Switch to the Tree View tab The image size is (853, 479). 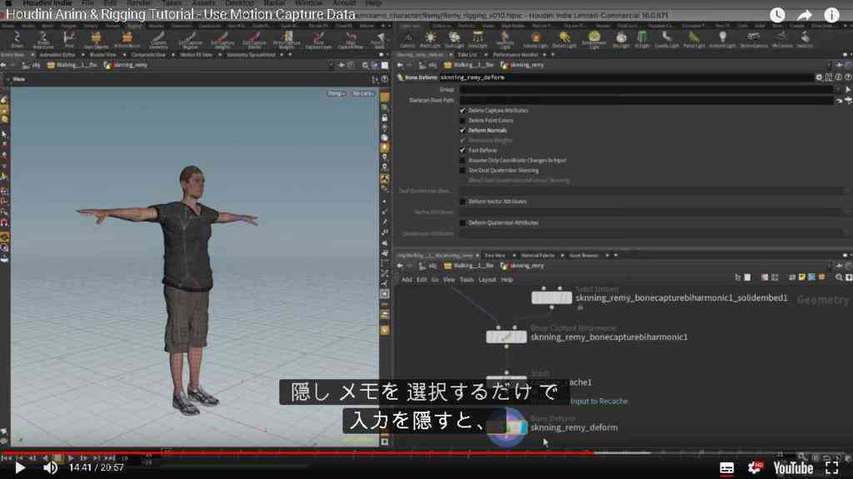pos(495,255)
